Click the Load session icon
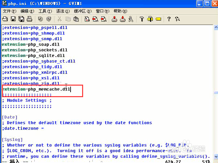 coord(114,19)
